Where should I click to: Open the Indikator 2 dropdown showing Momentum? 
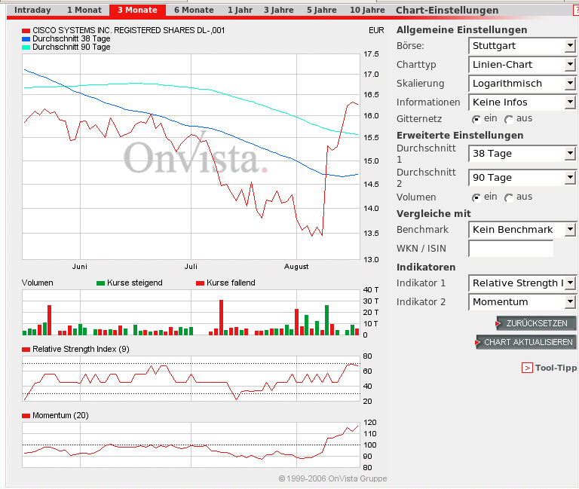pos(522,302)
